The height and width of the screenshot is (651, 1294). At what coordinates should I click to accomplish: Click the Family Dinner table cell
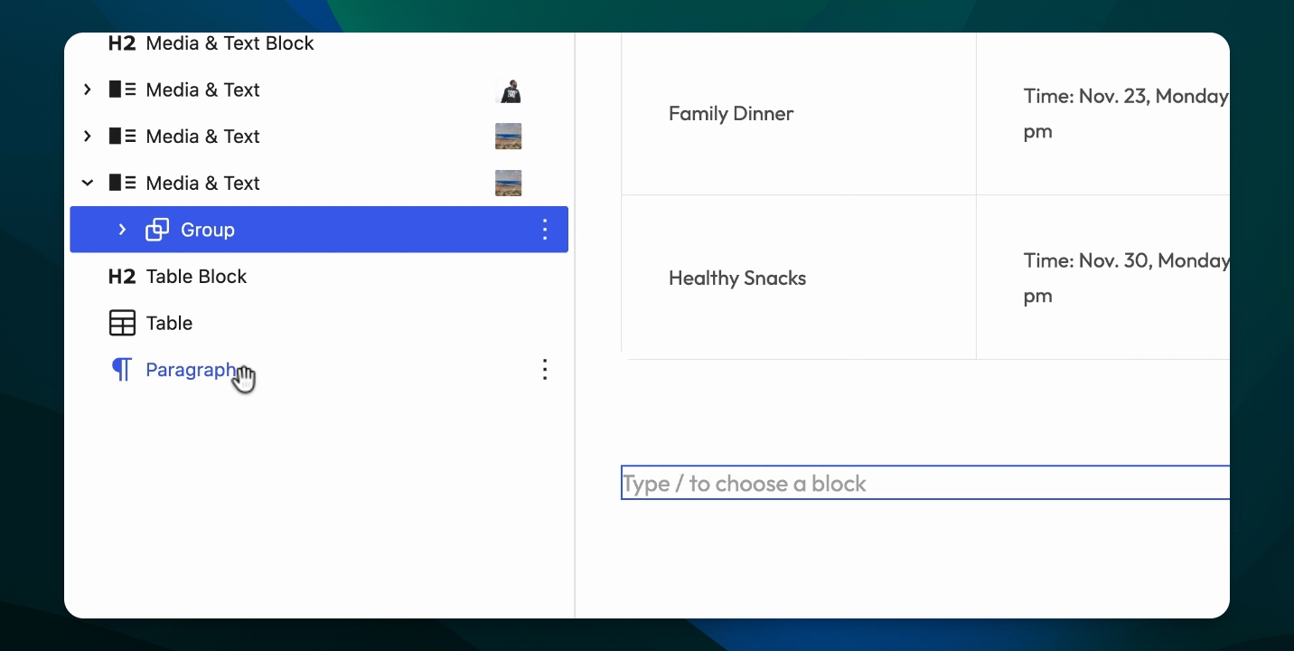799,113
